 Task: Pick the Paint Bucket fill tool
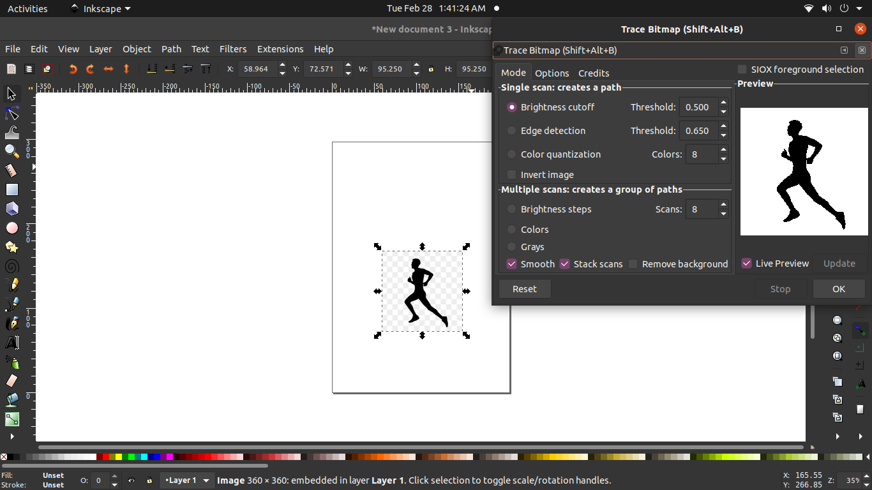[11, 400]
